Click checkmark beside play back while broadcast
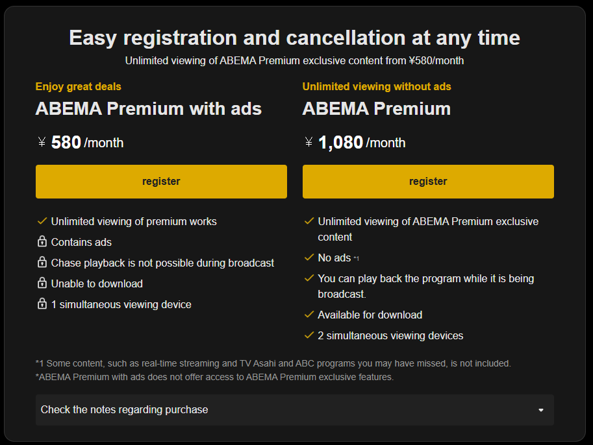Image resolution: width=593 pixels, height=445 pixels. pos(309,278)
